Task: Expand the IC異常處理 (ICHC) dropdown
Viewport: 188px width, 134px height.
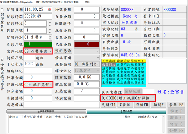Action: 153,98
